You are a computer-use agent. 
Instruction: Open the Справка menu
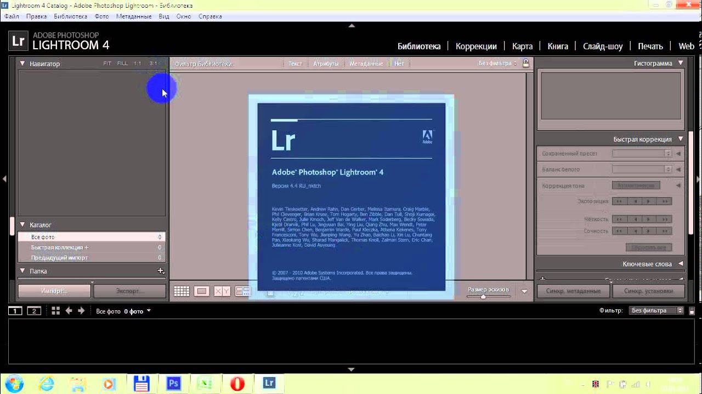[x=210, y=16]
